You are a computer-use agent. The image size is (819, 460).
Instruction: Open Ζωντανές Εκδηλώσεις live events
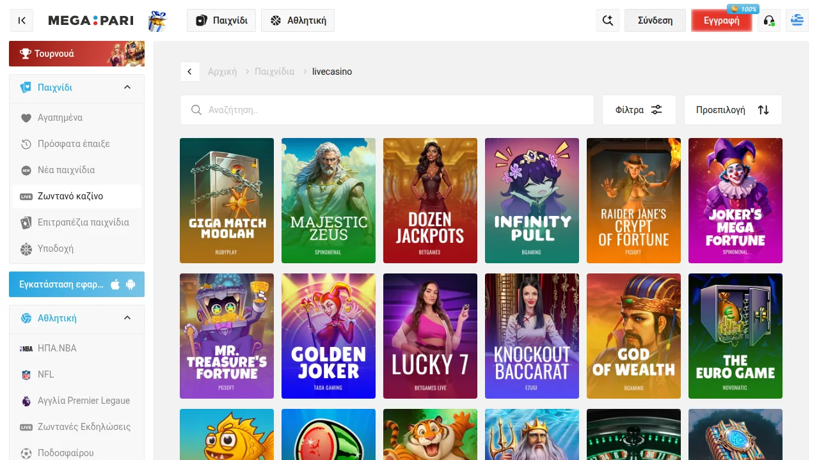tap(77, 427)
